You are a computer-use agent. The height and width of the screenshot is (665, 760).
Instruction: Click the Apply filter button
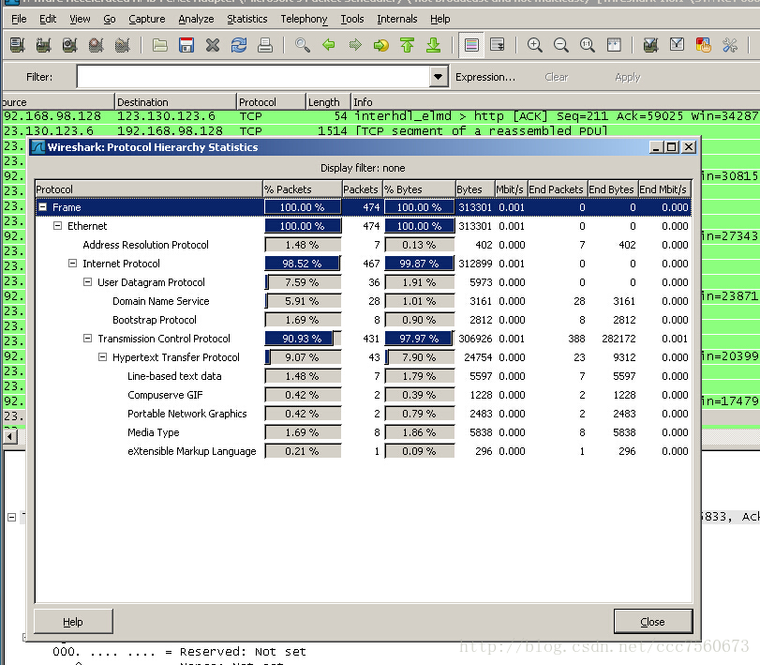(628, 77)
